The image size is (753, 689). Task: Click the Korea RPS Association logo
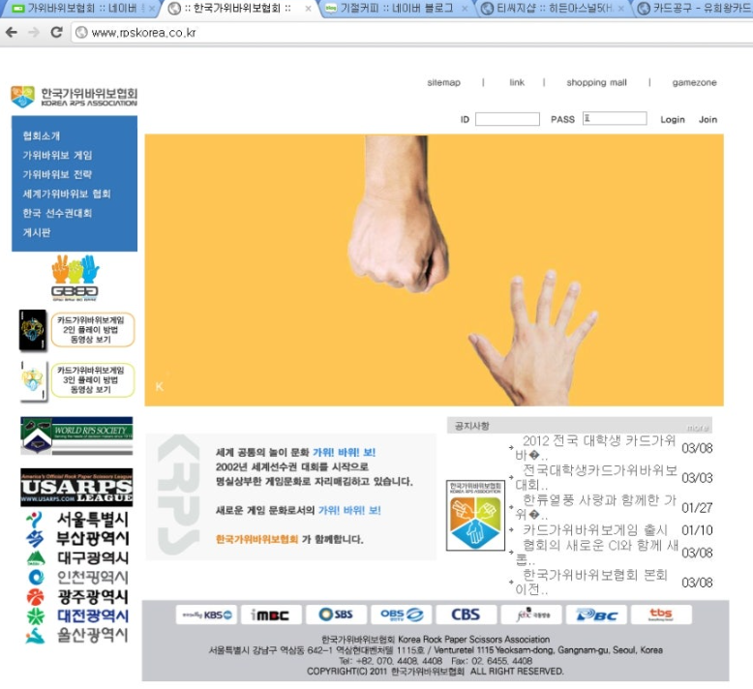[74, 97]
